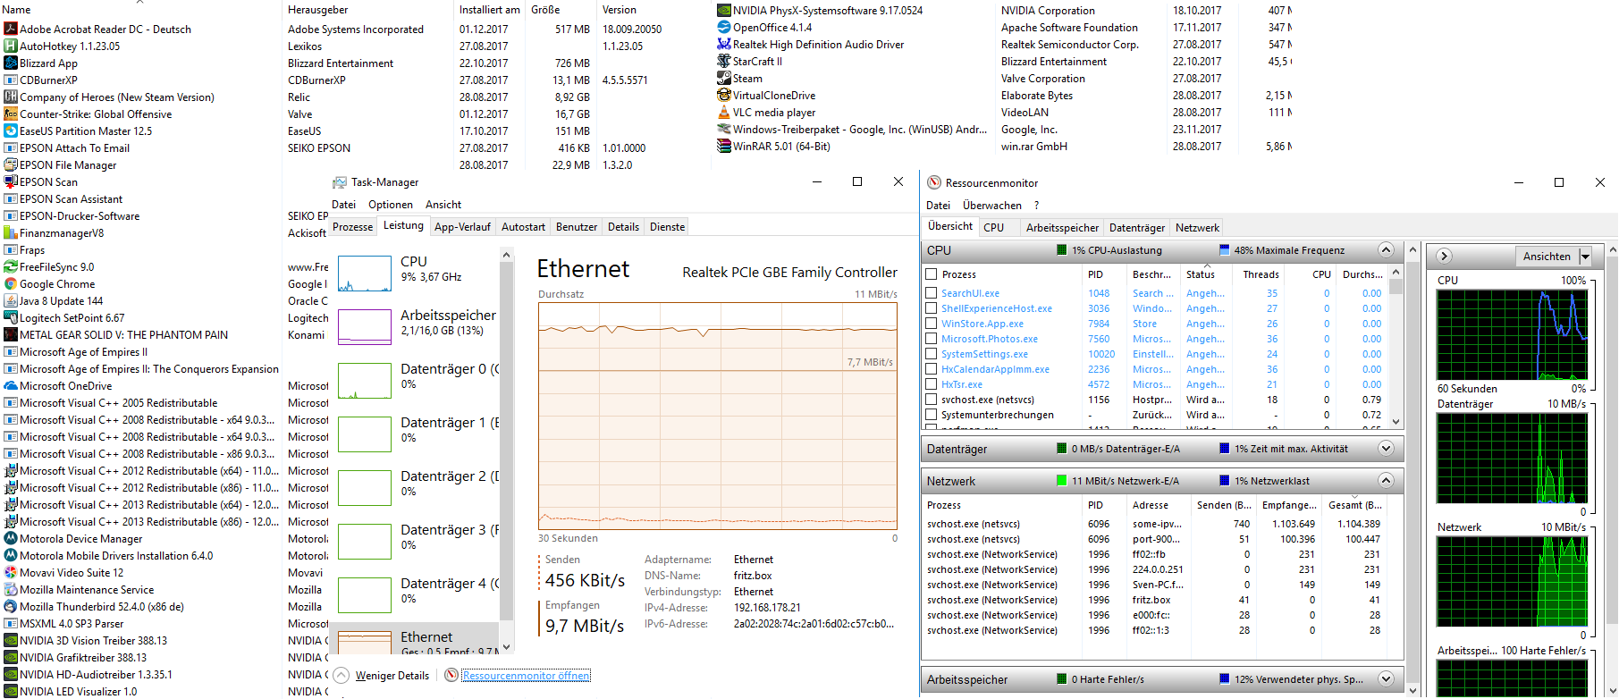Click the VLC media player cone icon
Screen dimensions: 1619x699
click(x=724, y=113)
